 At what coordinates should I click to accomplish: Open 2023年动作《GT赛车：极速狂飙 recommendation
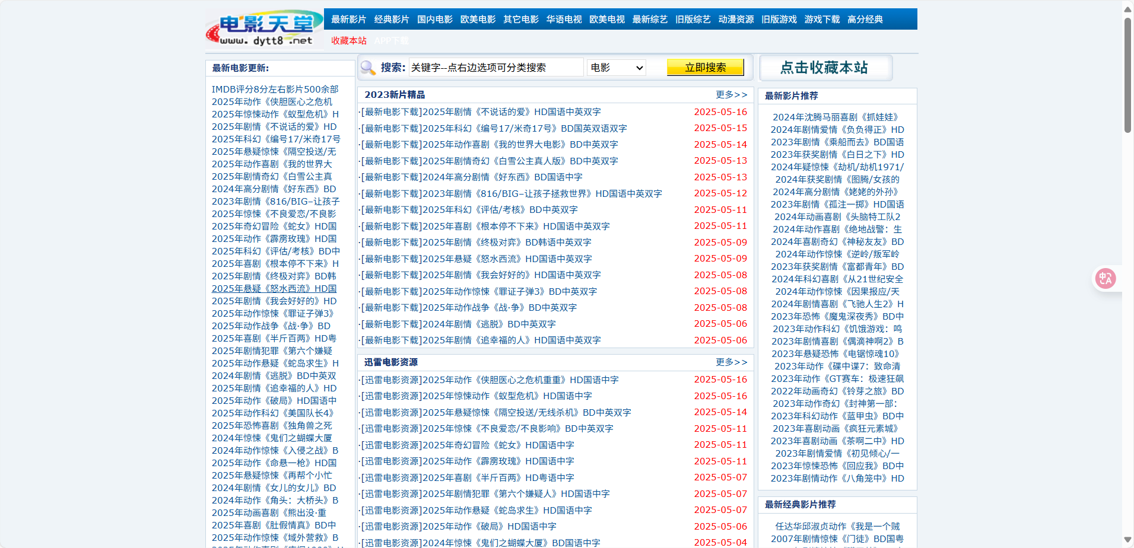click(837, 379)
